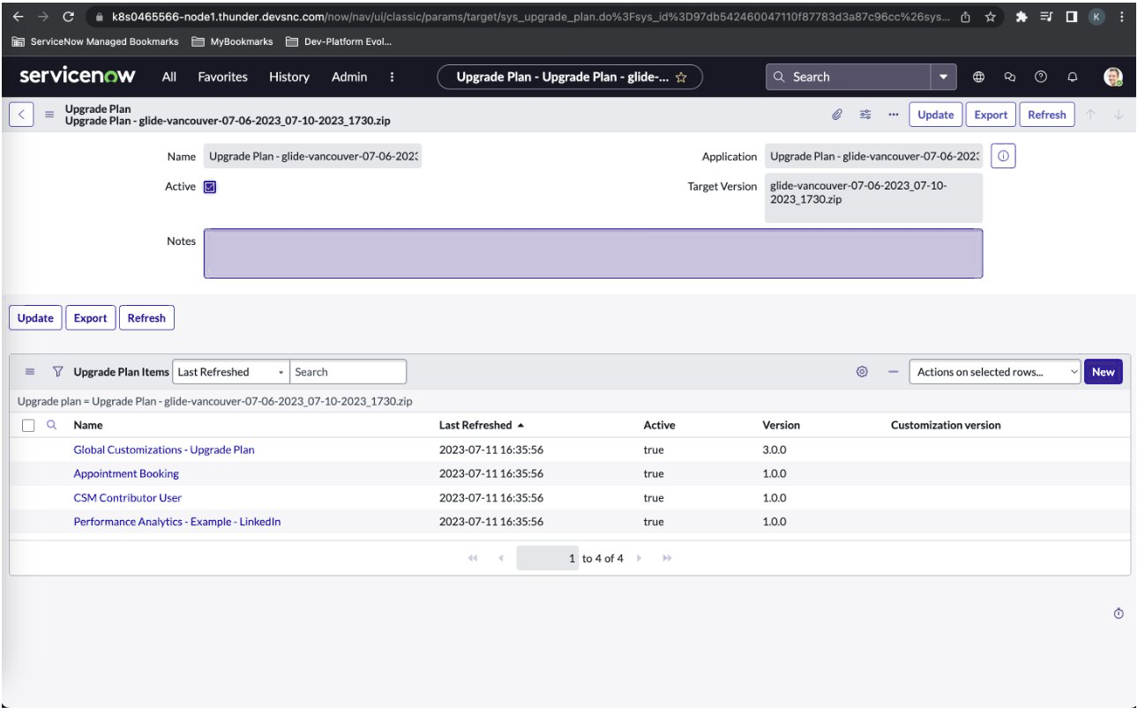Add page to favorites with star icon
Image resolution: width=1145 pixels, height=714 pixels.
point(681,78)
